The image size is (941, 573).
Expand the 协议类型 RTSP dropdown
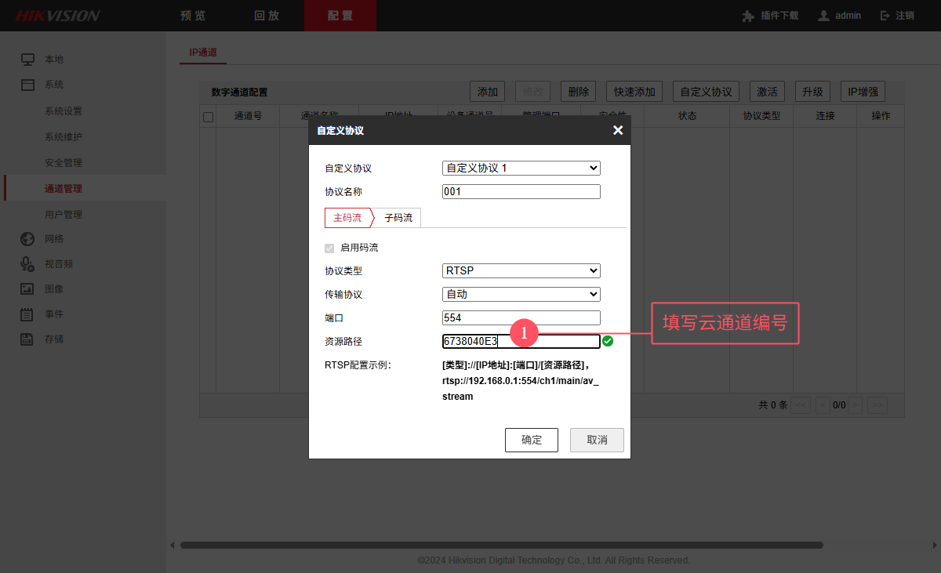(521, 270)
